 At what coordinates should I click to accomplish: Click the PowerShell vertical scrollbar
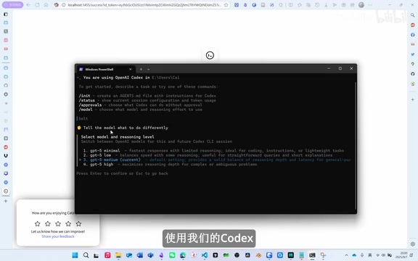coord(356,145)
